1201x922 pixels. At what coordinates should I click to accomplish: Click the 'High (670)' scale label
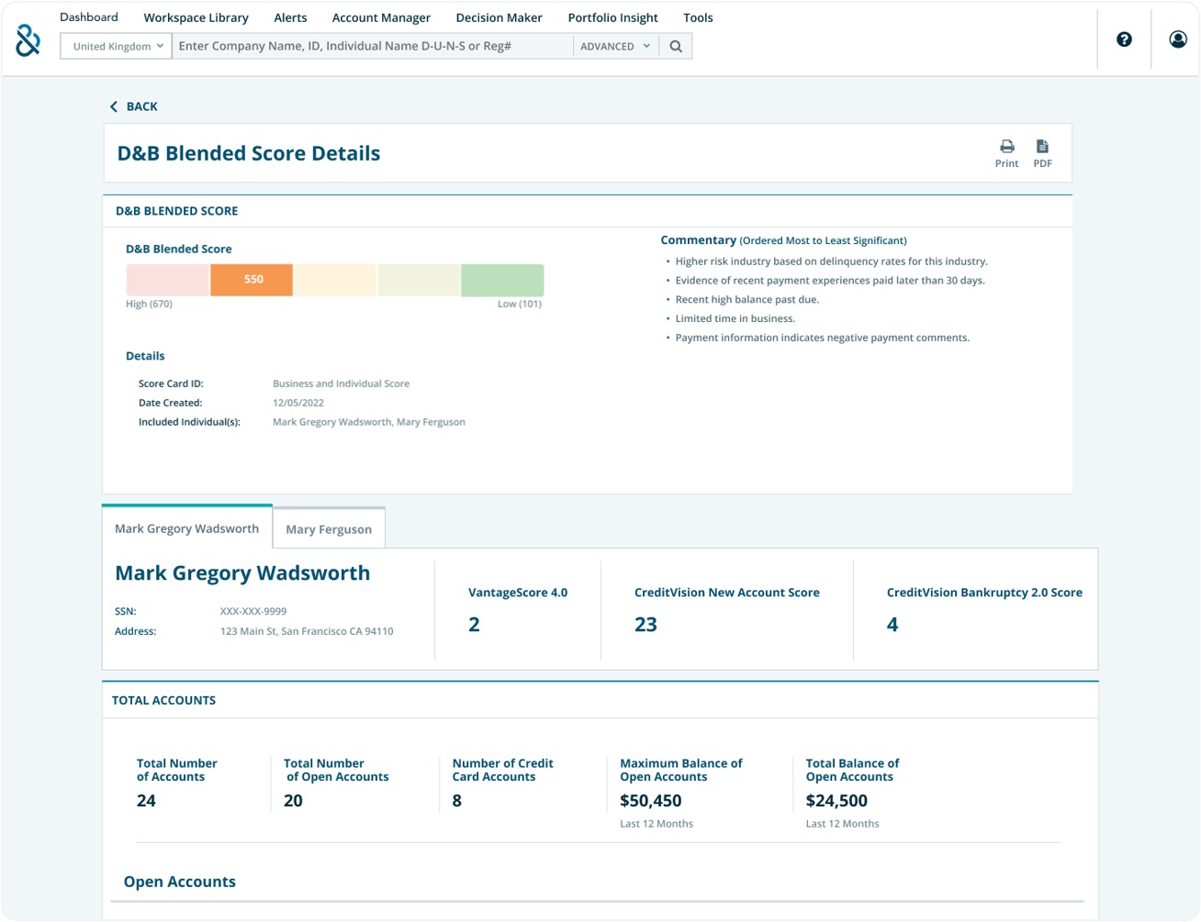[149, 304]
